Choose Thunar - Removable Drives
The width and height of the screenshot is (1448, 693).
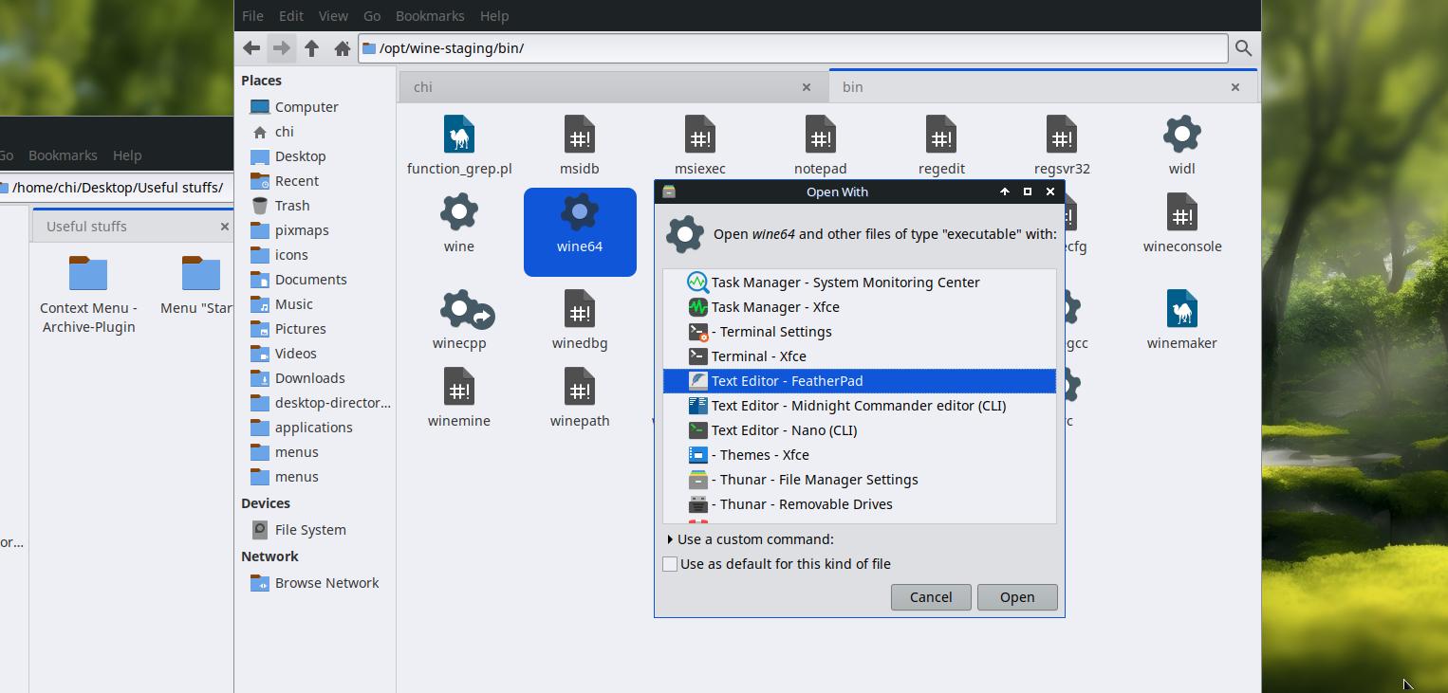[860, 504]
